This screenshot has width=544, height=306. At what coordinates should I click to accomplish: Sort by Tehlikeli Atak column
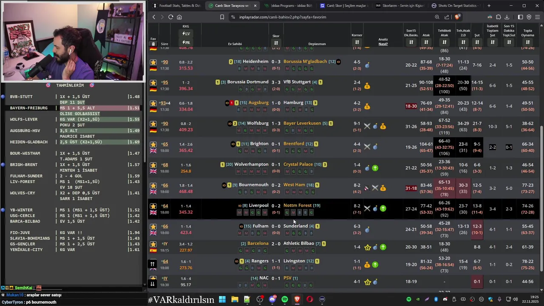coord(444,42)
